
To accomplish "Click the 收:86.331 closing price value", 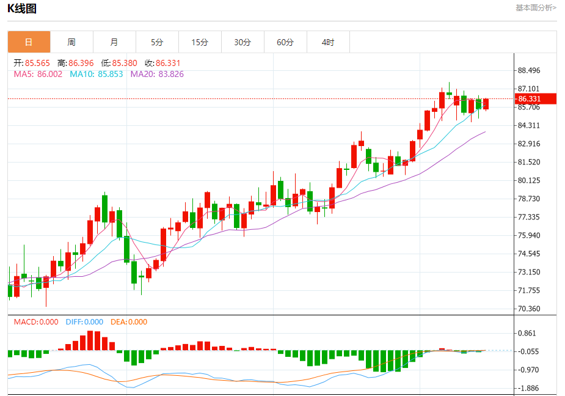I will 162,63.
